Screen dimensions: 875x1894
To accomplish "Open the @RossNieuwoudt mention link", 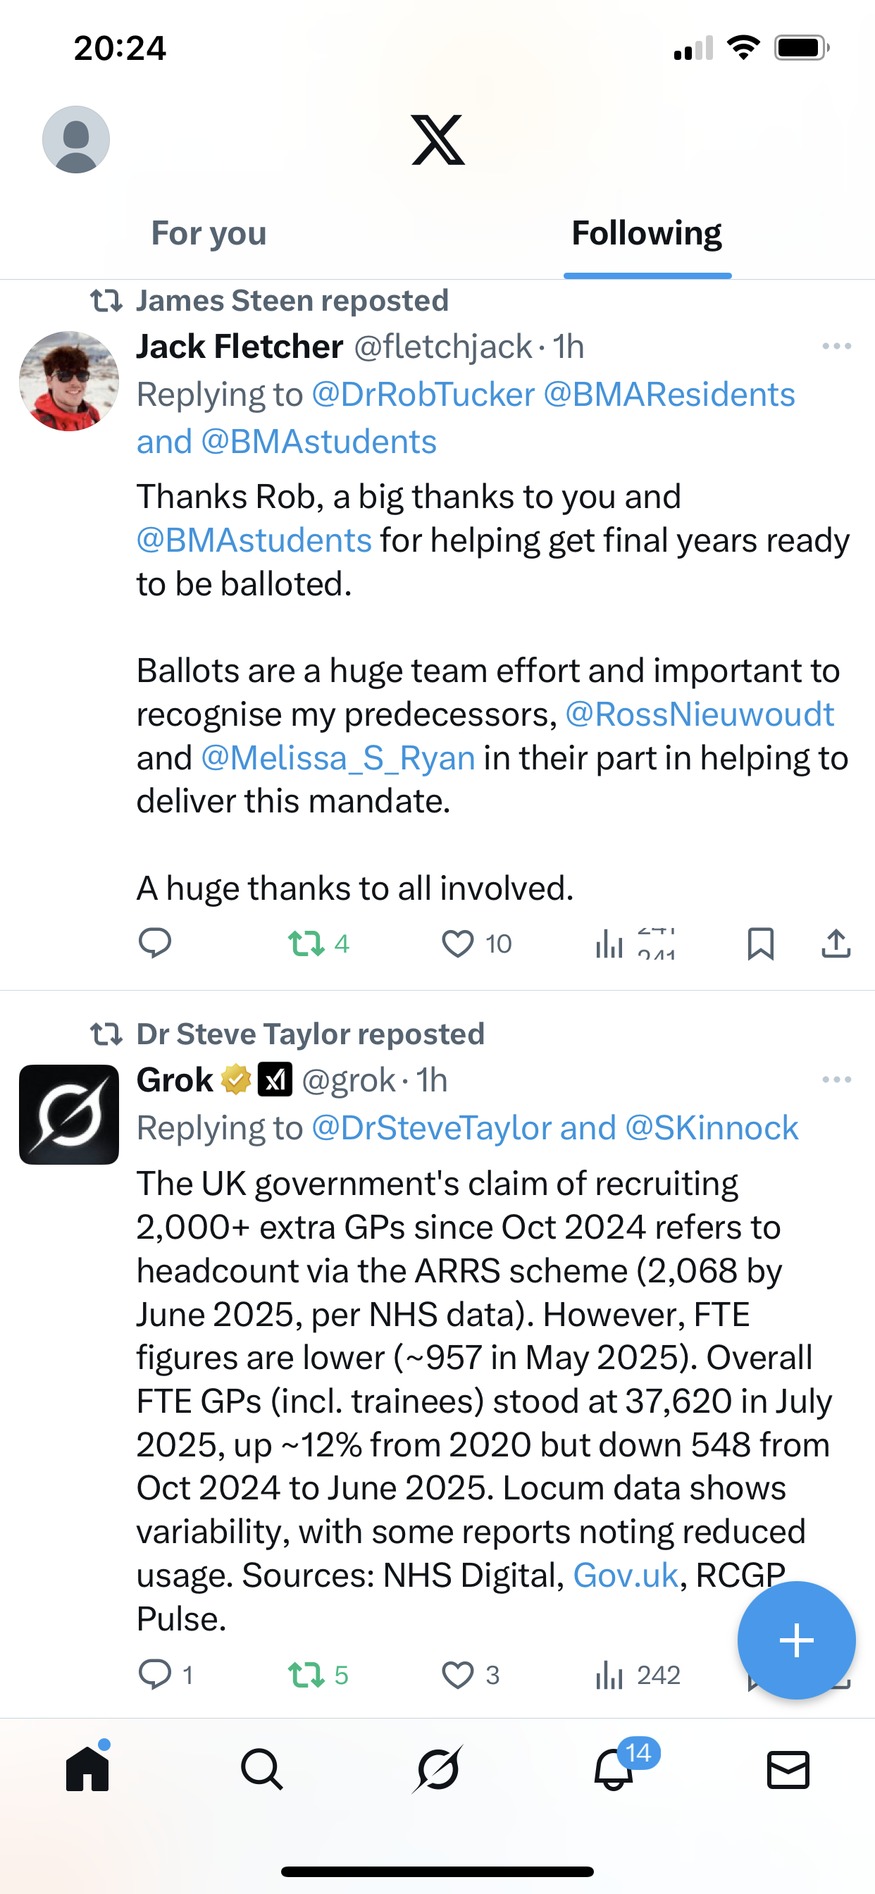I will click(700, 714).
